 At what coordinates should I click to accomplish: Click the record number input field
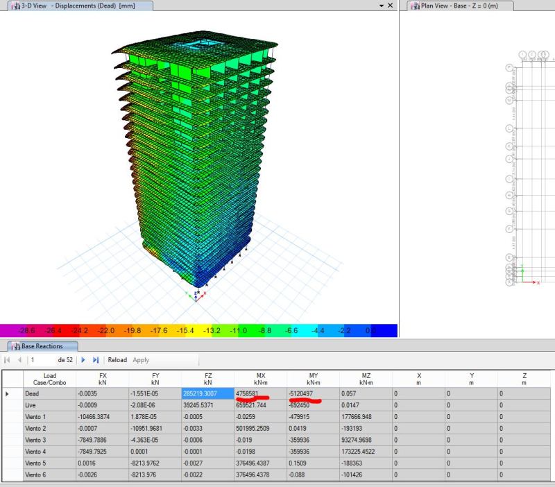42,360
